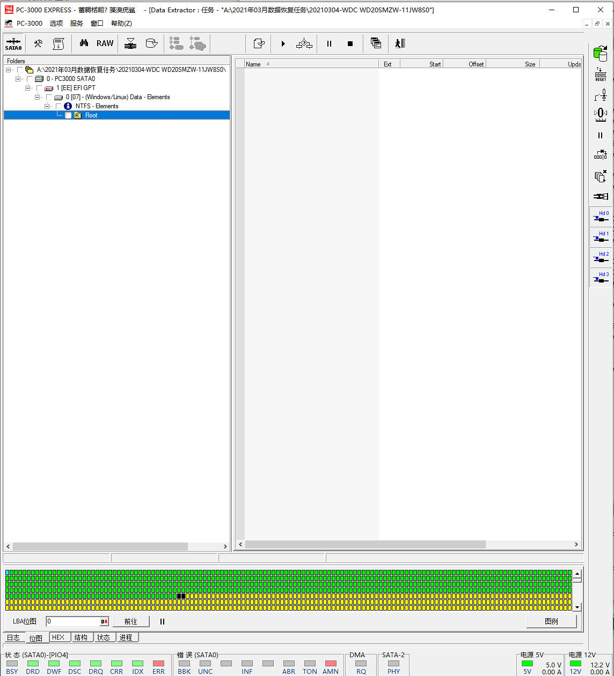
Task: Switch to the 进程 tab
Action: (126, 637)
